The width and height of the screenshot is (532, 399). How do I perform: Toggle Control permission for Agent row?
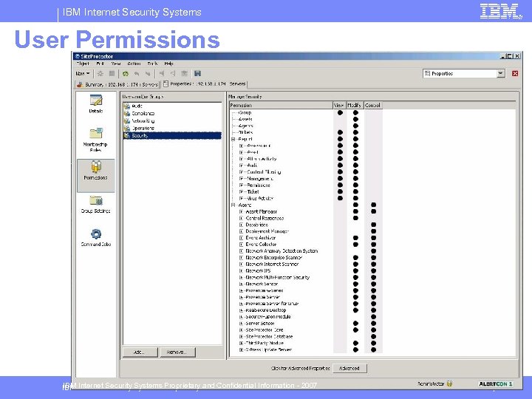point(374,205)
